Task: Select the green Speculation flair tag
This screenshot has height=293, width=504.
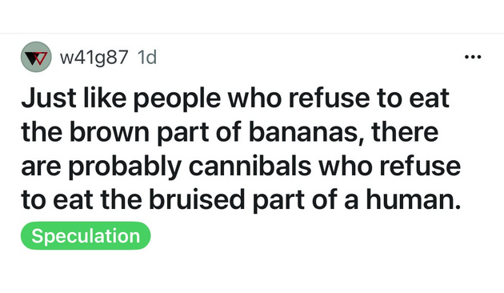Action: point(86,235)
